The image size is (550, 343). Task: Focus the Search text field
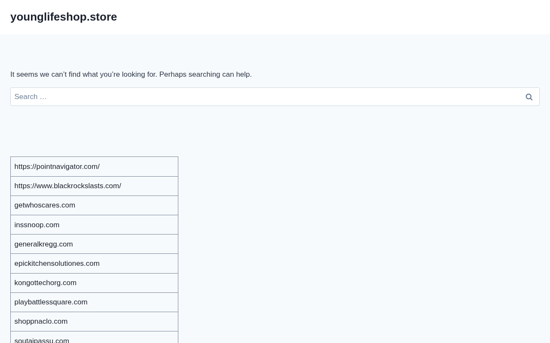(x=264, y=97)
